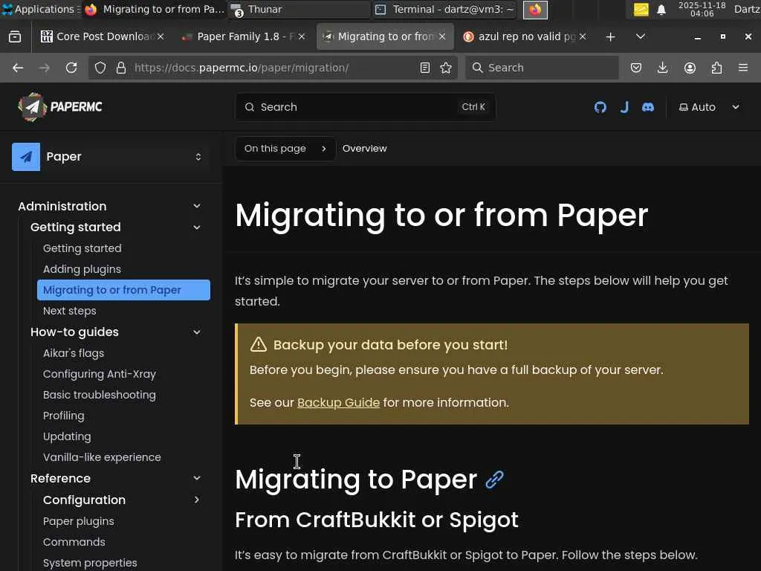This screenshot has height=571, width=761.
Task: Open System properties reference page
Action: click(x=90, y=563)
